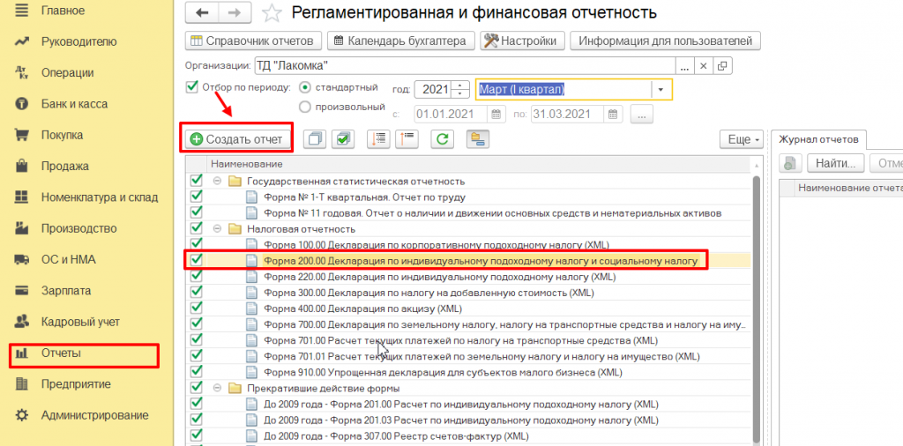Click the refresh list icon in toolbar
This screenshot has width=903, height=446.
[443, 139]
